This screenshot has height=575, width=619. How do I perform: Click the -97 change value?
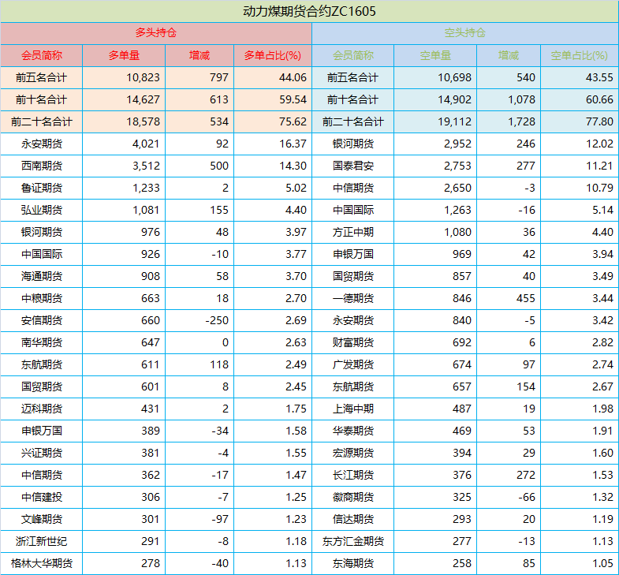(x=220, y=520)
